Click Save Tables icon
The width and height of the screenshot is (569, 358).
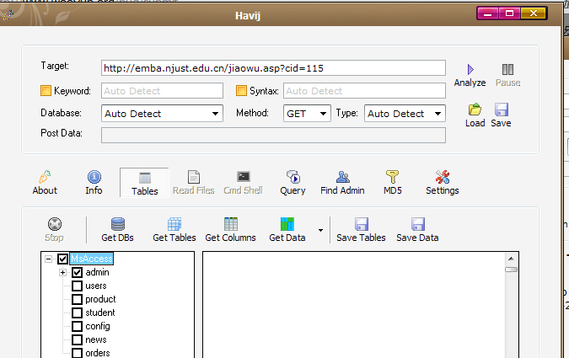click(362, 224)
